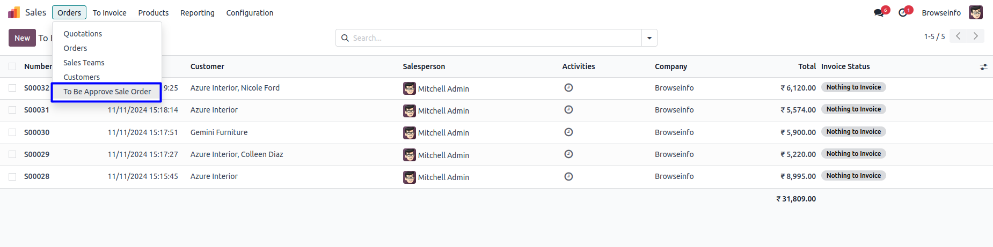This screenshot has height=247, width=993.
Task: Open the Configuration menu
Action: tap(250, 13)
